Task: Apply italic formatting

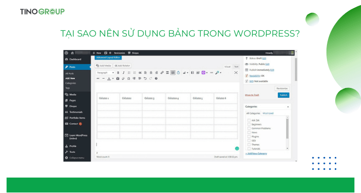Action: (x=124, y=73)
